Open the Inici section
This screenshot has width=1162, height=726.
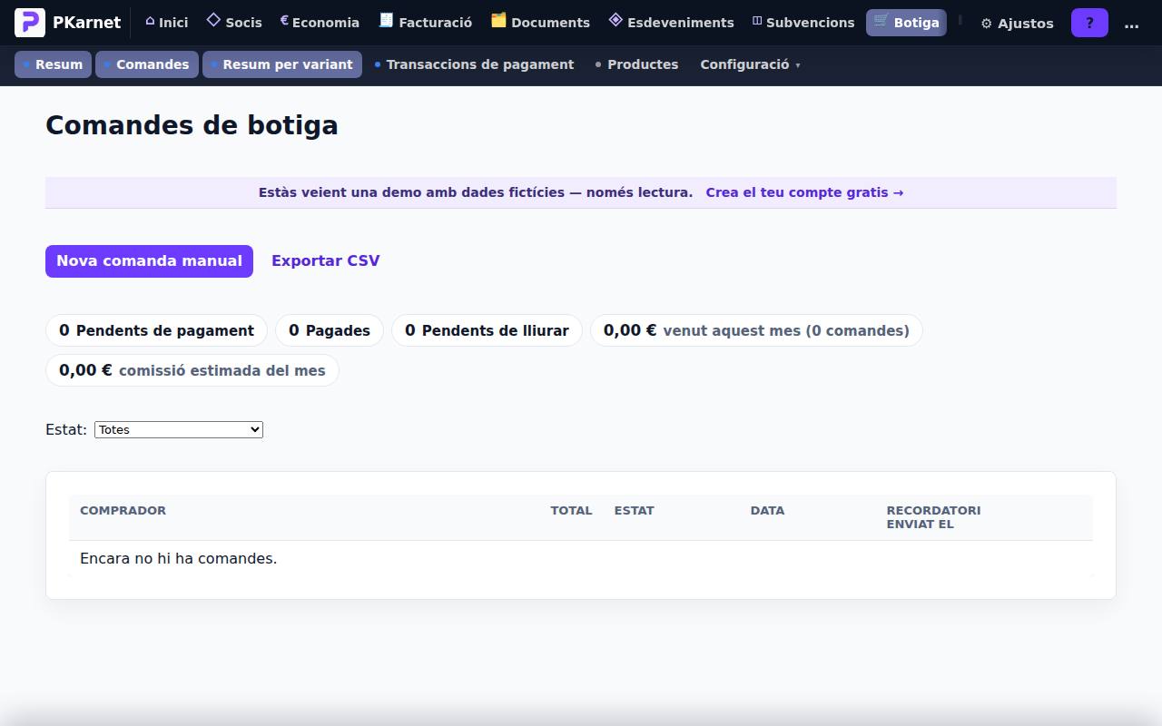point(166,23)
